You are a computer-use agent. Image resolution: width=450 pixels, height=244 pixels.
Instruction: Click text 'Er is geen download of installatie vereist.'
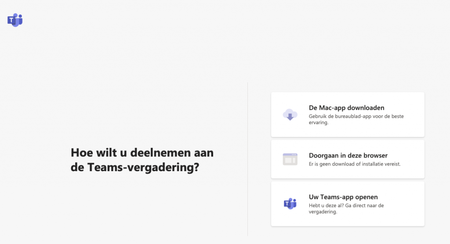355,164
